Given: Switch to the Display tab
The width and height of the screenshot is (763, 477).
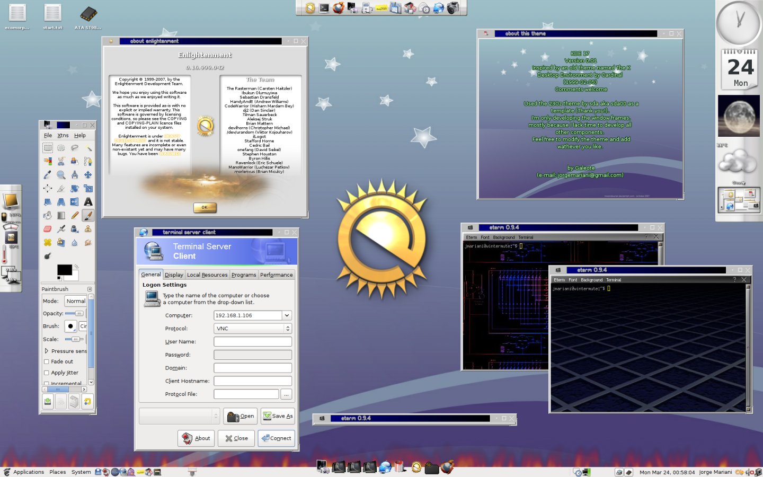Looking at the screenshot, I should click(174, 275).
